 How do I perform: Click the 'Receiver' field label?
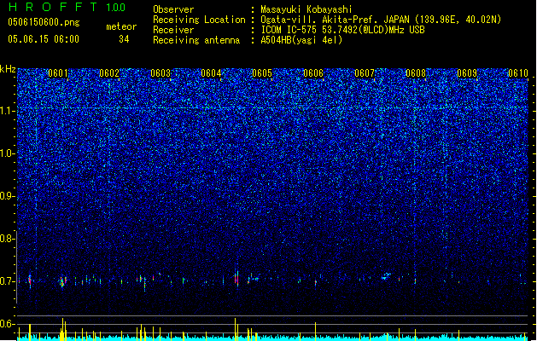click(x=173, y=30)
